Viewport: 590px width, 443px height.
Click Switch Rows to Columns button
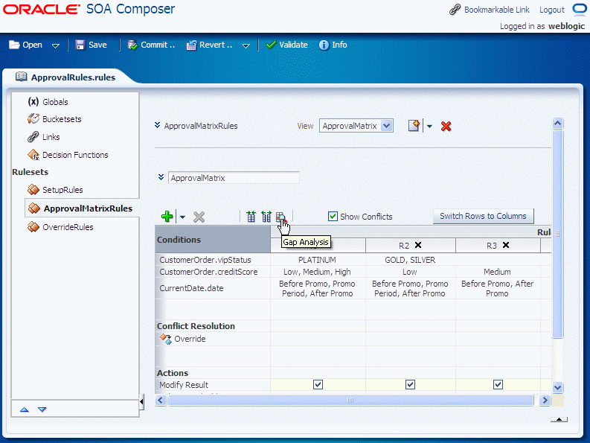click(483, 216)
